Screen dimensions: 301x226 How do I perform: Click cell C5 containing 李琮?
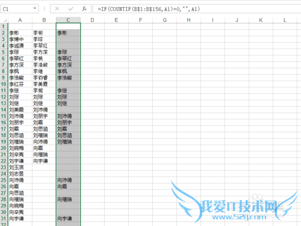coord(68,52)
